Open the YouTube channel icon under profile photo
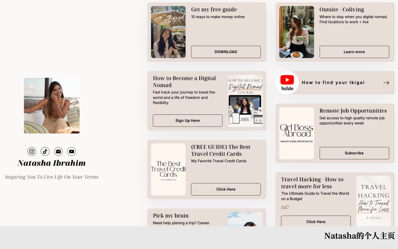The image size is (398, 249). [x=71, y=151]
